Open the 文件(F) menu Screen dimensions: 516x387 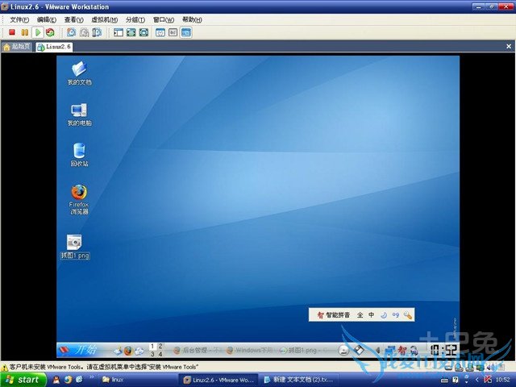(19, 19)
